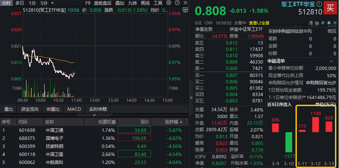
Task: Click the pencil edit icon under the stock code
Action: 323,23
